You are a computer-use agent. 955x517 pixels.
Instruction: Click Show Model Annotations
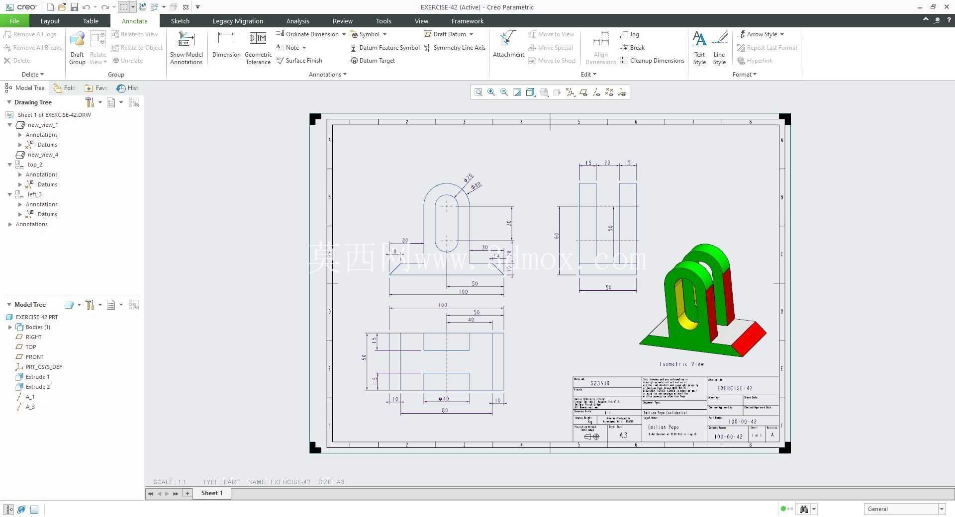(186, 48)
